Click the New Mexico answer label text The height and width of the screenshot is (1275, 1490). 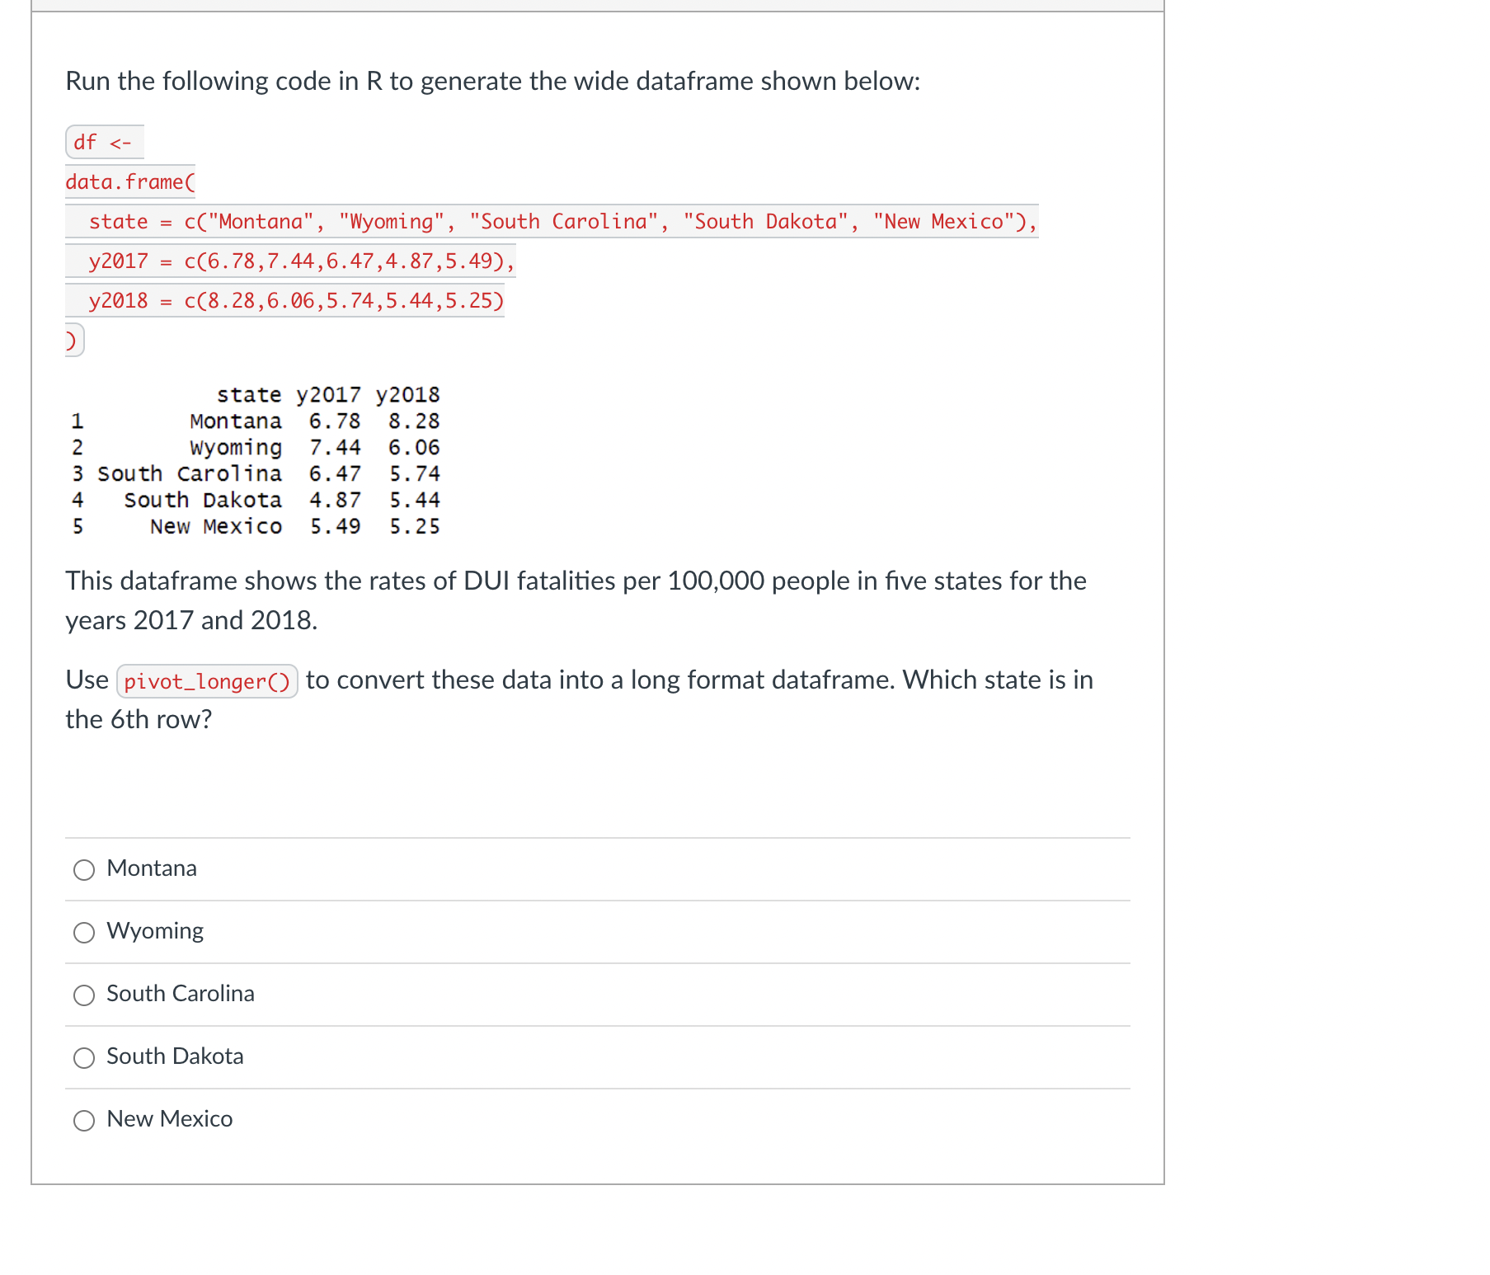tap(169, 1119)
